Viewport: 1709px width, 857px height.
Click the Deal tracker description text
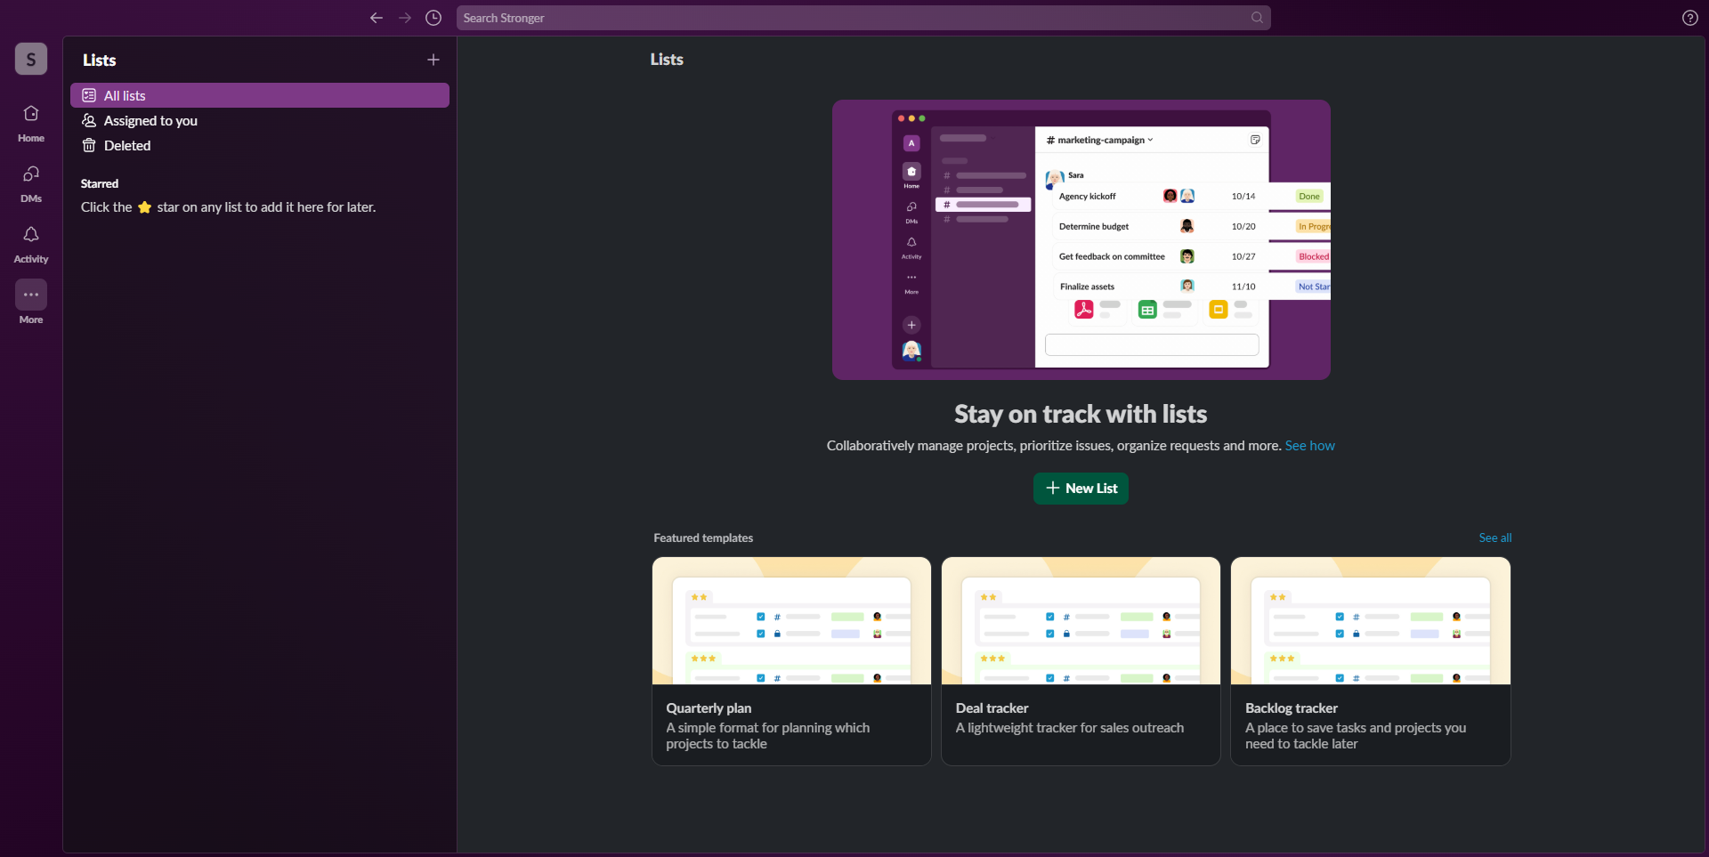[1070, 728]
